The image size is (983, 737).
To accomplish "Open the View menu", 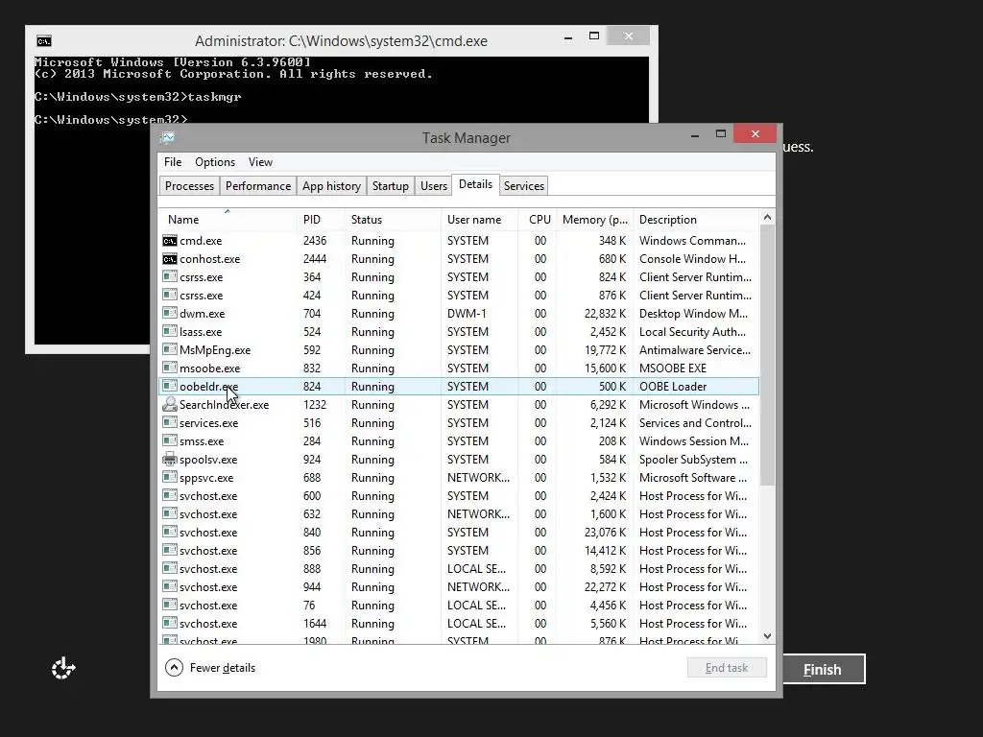I will pyautogui.click(x=260, y=161).
